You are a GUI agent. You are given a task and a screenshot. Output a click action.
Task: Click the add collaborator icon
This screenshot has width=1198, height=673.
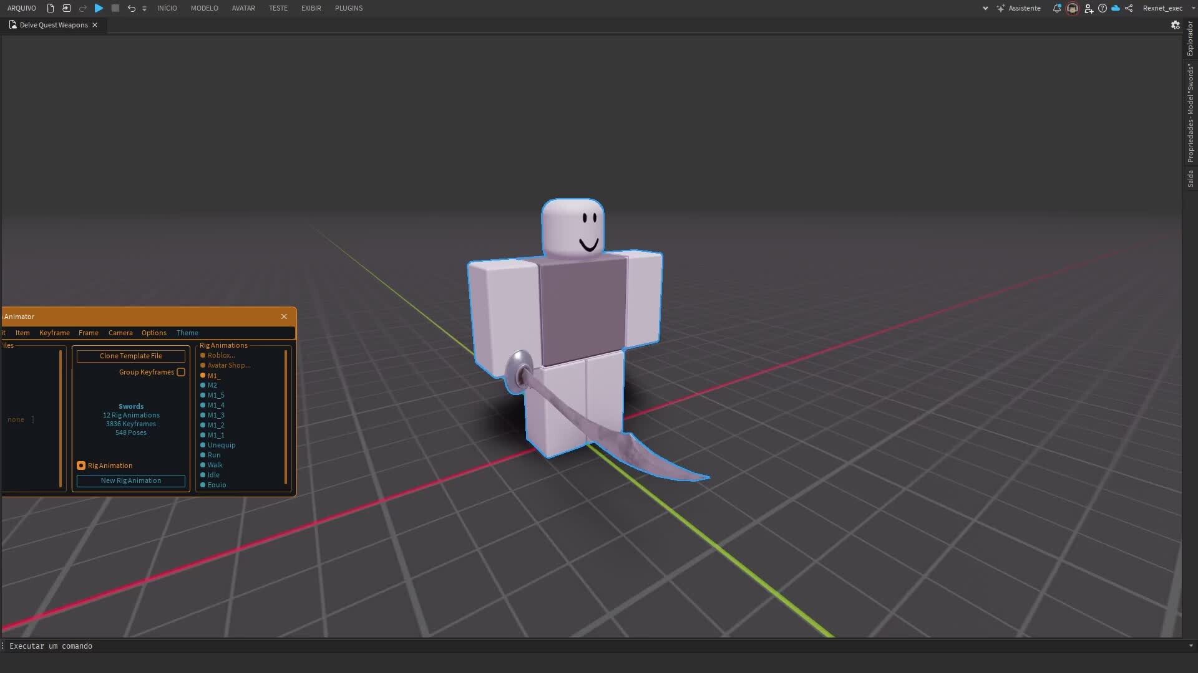1089,8
